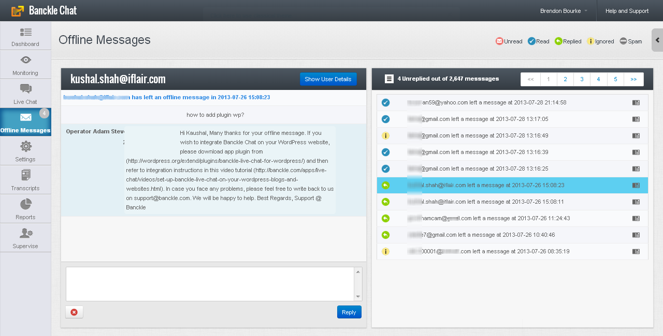The width and height of the screenshot is (663, 336).
Task: Select Offline Messages in sidebar
Action: click(x=25, y=122)
